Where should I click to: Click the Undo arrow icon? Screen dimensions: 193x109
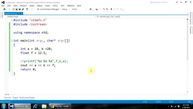coord(27,9)
